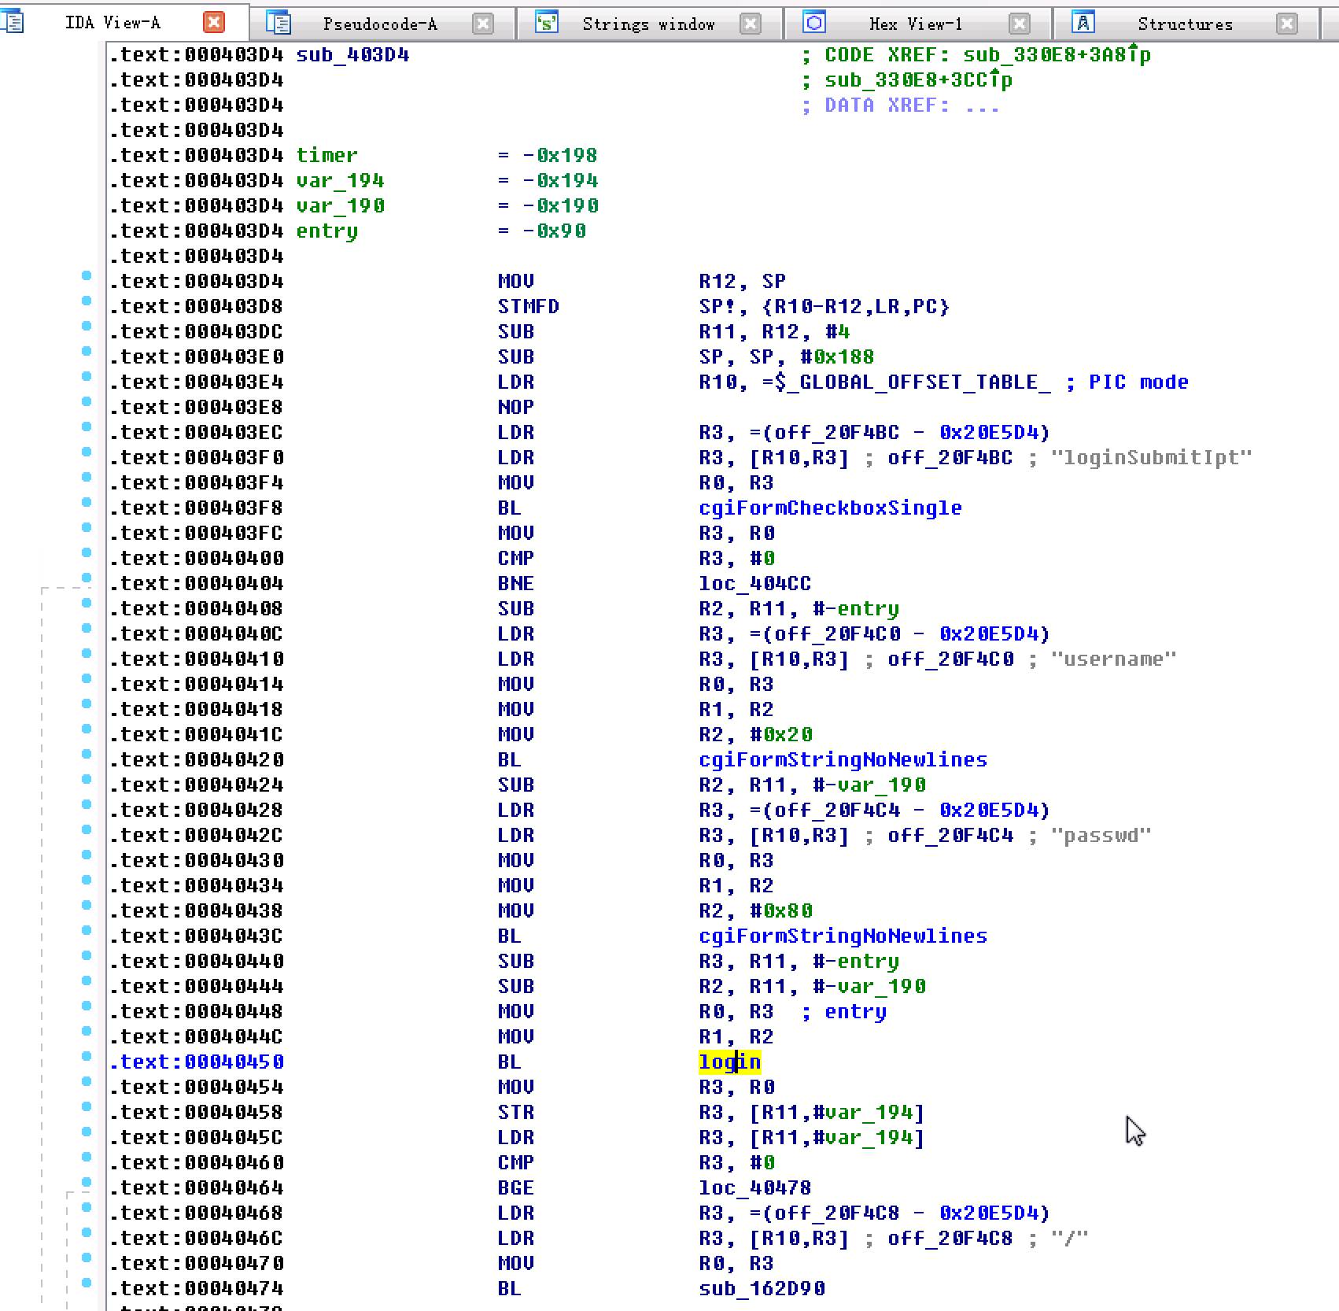Click the Strings window tab icon
This screenshot has width=1339, height=1311.
(546, 23)
